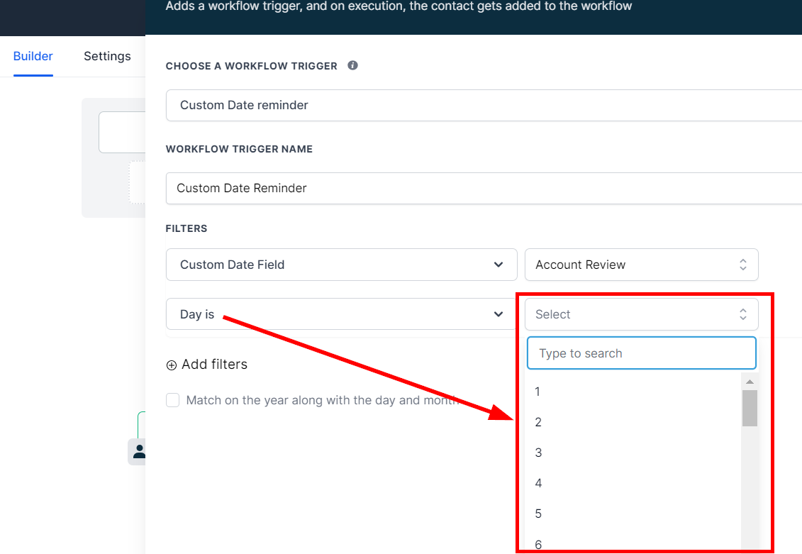This screenshot has width=802, height=554.
Task: Click Add filters link
Action: click(x=214, y=365)
